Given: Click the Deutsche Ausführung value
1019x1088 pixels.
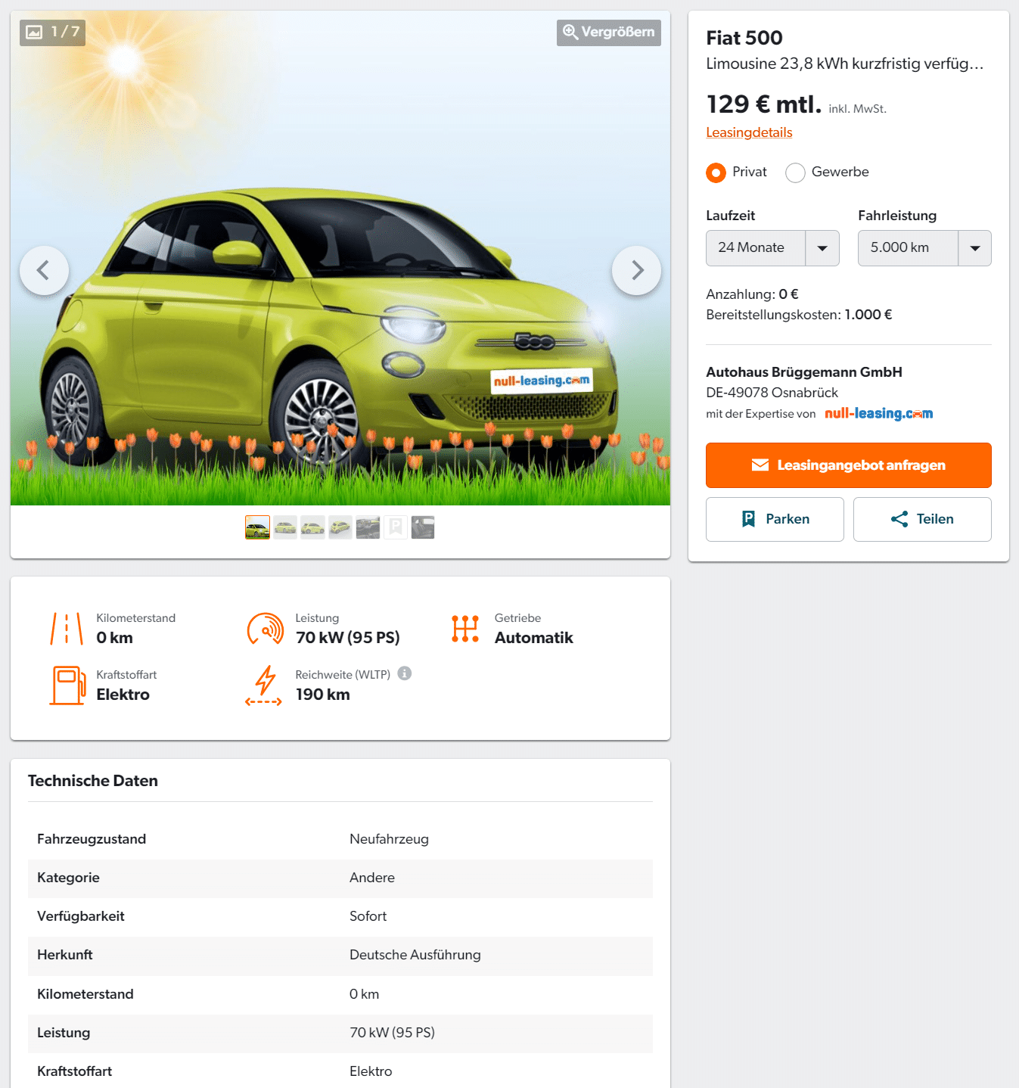Looking at the screenshot, I should [x=415, y=955].
